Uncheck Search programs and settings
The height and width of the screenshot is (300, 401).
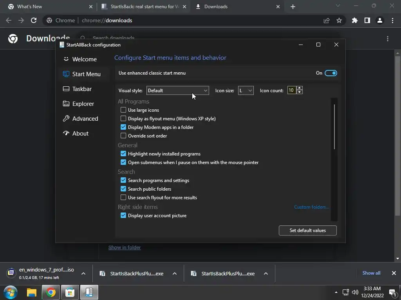123,180
